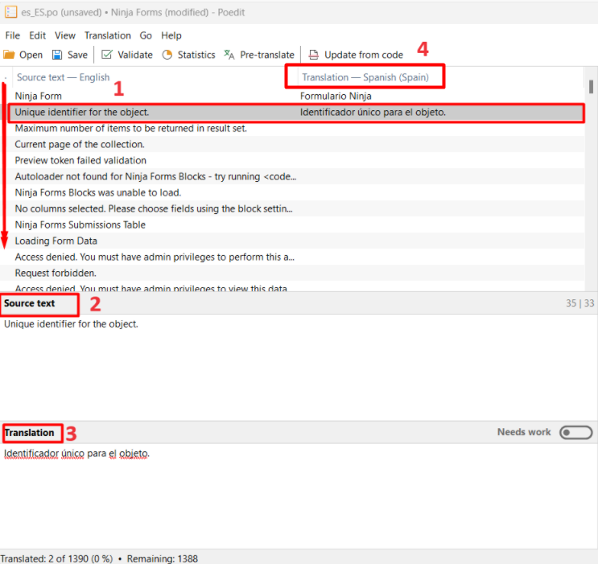Sort by Source text — English column header
The width and height of the screenshot is (598, 564).
pyautogui.click(x=63, y=78)
